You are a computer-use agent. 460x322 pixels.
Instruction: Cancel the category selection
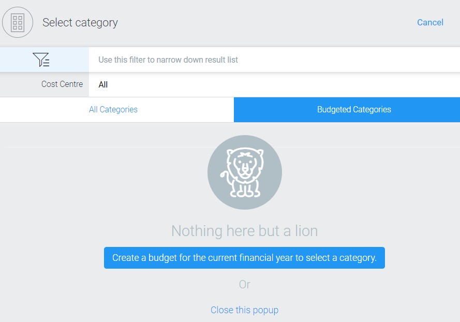point(430,22)
